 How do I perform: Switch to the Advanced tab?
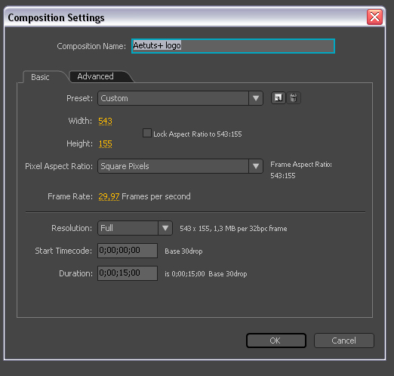click(x=95, y=76)
